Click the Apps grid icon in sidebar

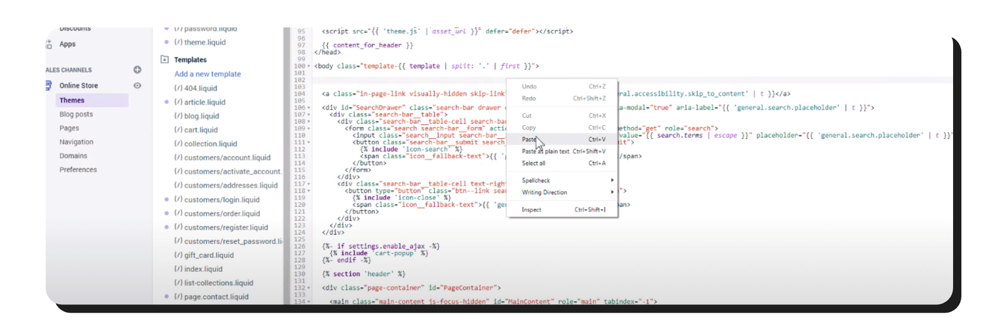click(49, 44)
